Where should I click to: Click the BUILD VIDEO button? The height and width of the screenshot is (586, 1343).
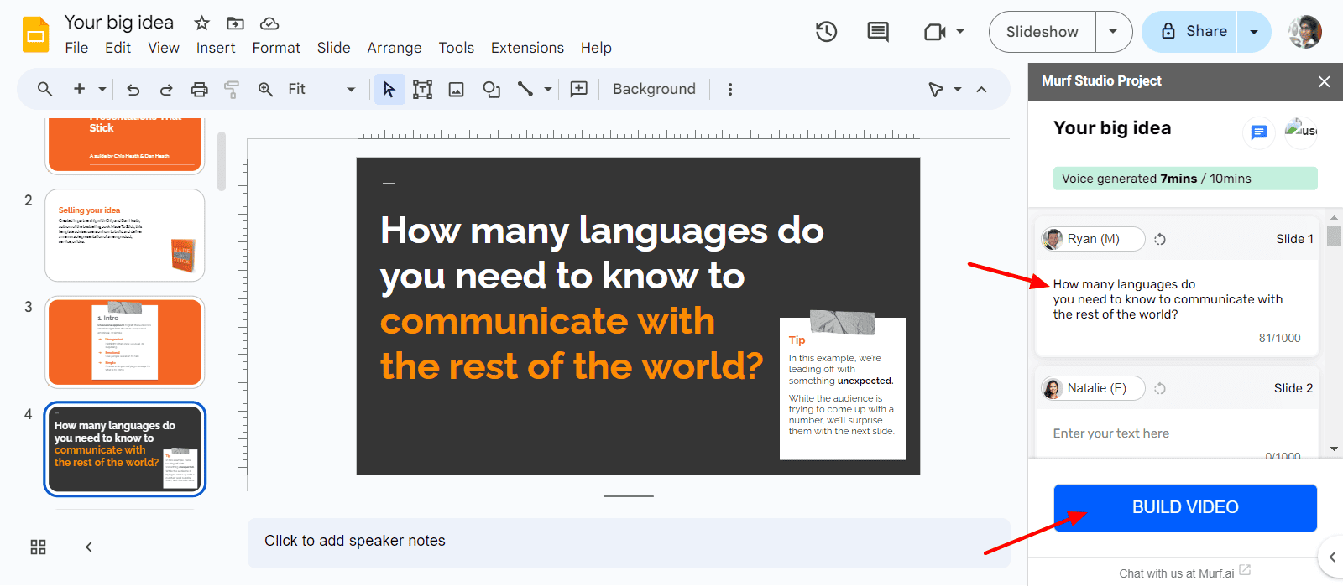[1184, 507]
